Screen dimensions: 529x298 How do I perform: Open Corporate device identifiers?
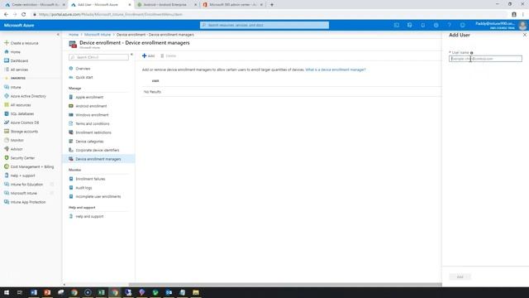98,150
